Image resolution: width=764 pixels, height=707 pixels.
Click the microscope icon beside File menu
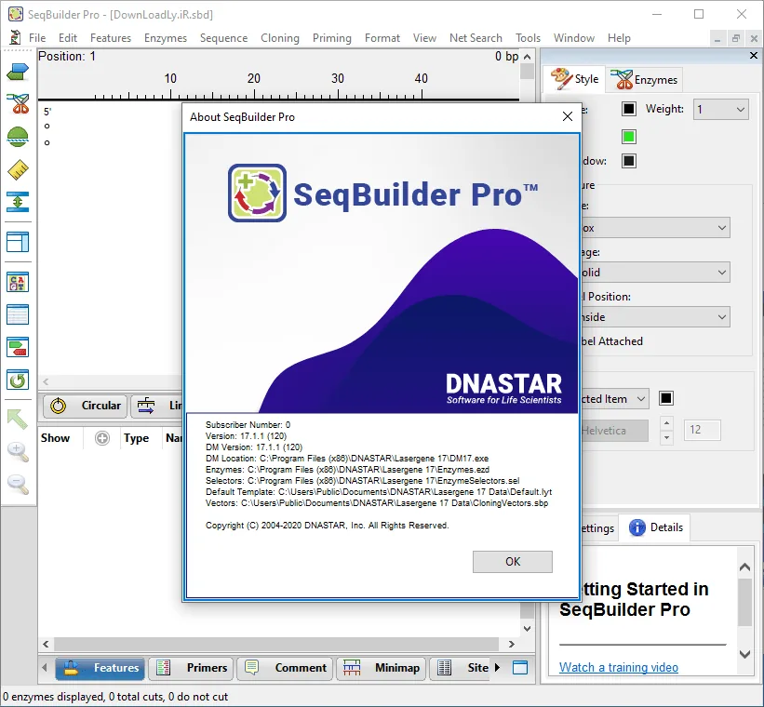click(16, 37)
